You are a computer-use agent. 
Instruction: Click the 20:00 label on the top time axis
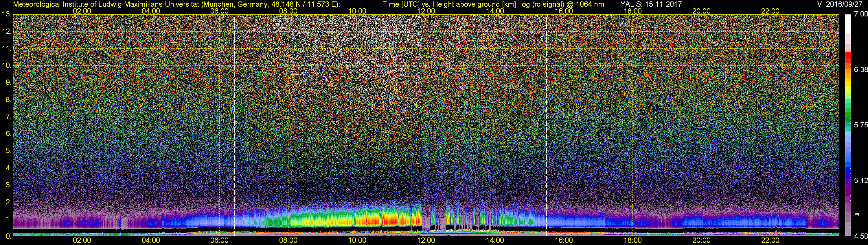[x=702, y=11]
